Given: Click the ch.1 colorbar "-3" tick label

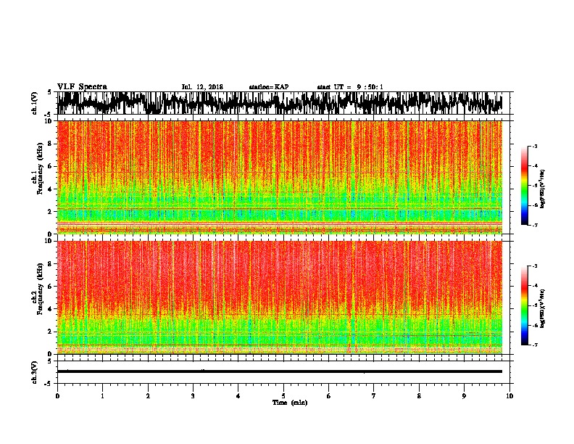Looking at the screenshot, I should coord(535,147).
